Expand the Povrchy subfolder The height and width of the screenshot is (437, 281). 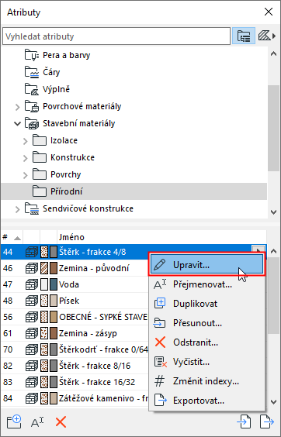(26, 175)
